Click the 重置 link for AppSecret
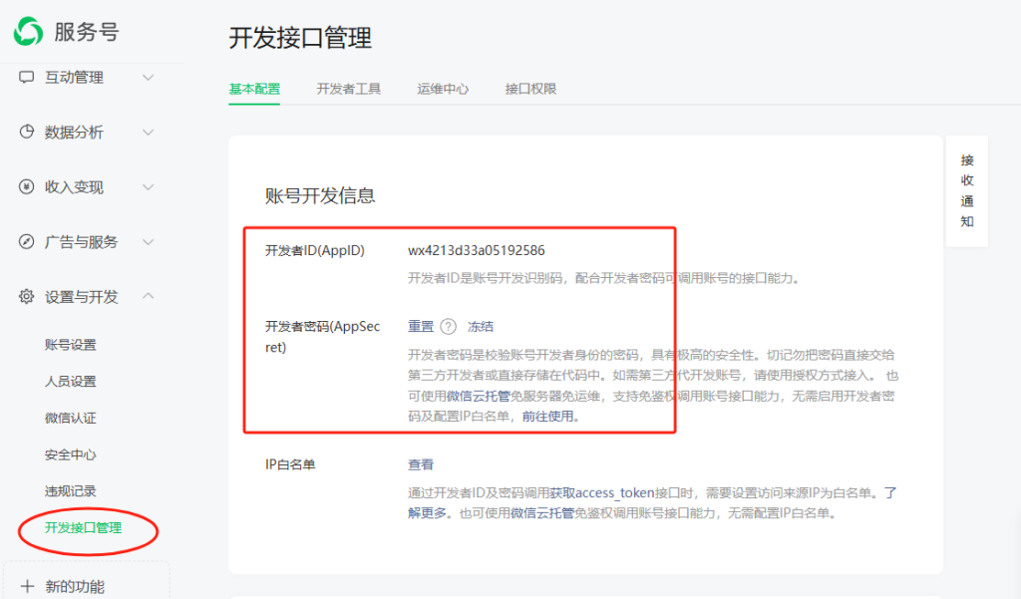This screenshot has width=1021, height=599. pos(421,326)
